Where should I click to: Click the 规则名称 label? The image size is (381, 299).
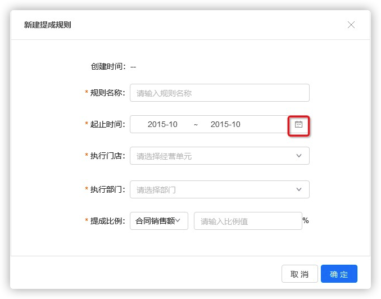[108, 93]
